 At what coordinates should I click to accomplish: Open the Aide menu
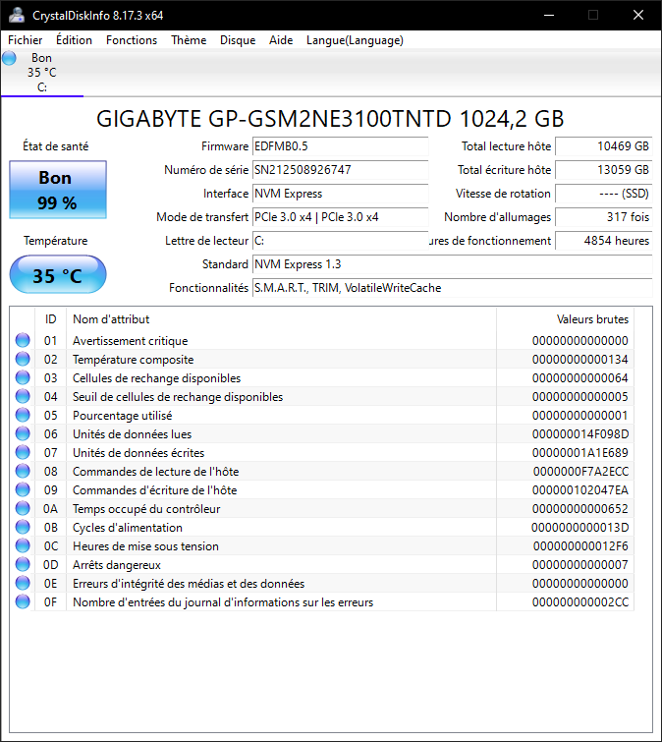tap(281, 40)
